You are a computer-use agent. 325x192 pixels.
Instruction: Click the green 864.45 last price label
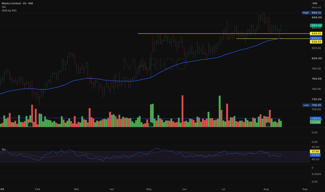(x=316, y=25)
